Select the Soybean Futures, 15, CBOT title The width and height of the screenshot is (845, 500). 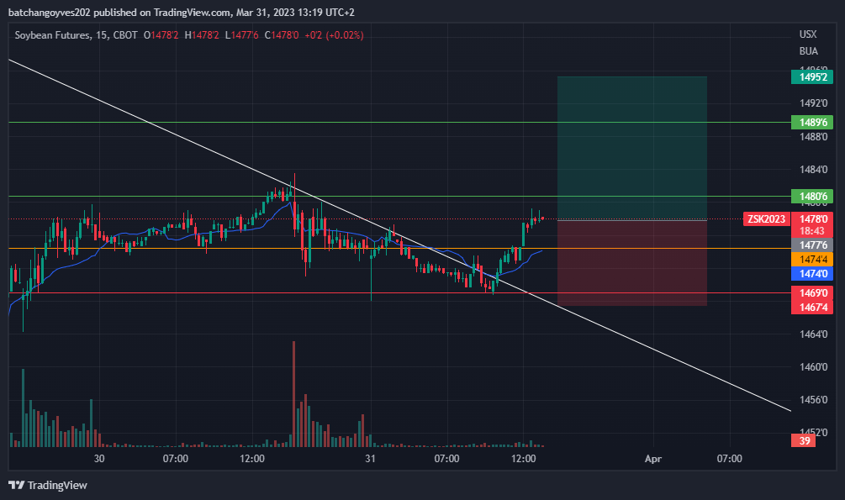coord(76,35)
